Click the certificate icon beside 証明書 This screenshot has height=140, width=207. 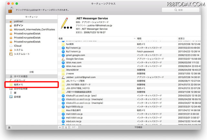11,97
